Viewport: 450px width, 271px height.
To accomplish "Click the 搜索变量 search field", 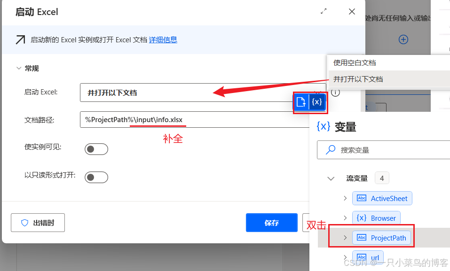I will click(x=383, y=150).
